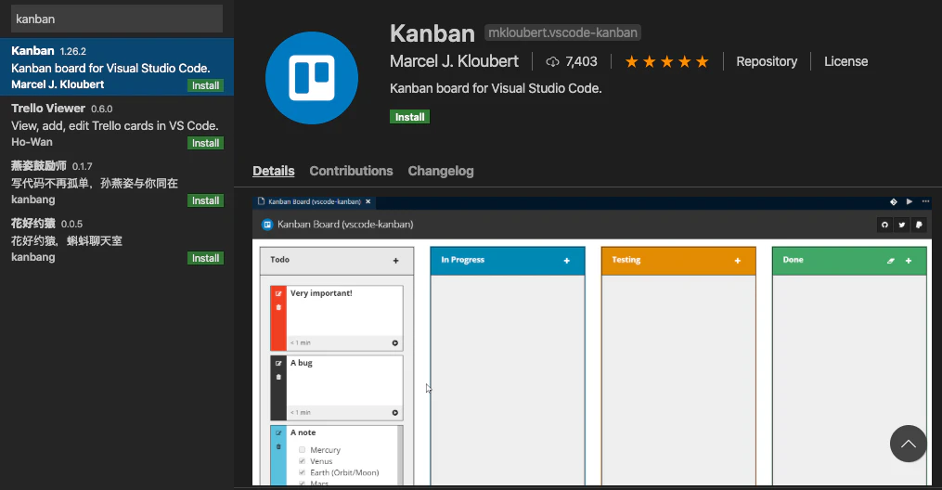Click the Todo column header label
The width and height of the screenshot is (942, 490).
pyautogui.click(x=280, y=260)
